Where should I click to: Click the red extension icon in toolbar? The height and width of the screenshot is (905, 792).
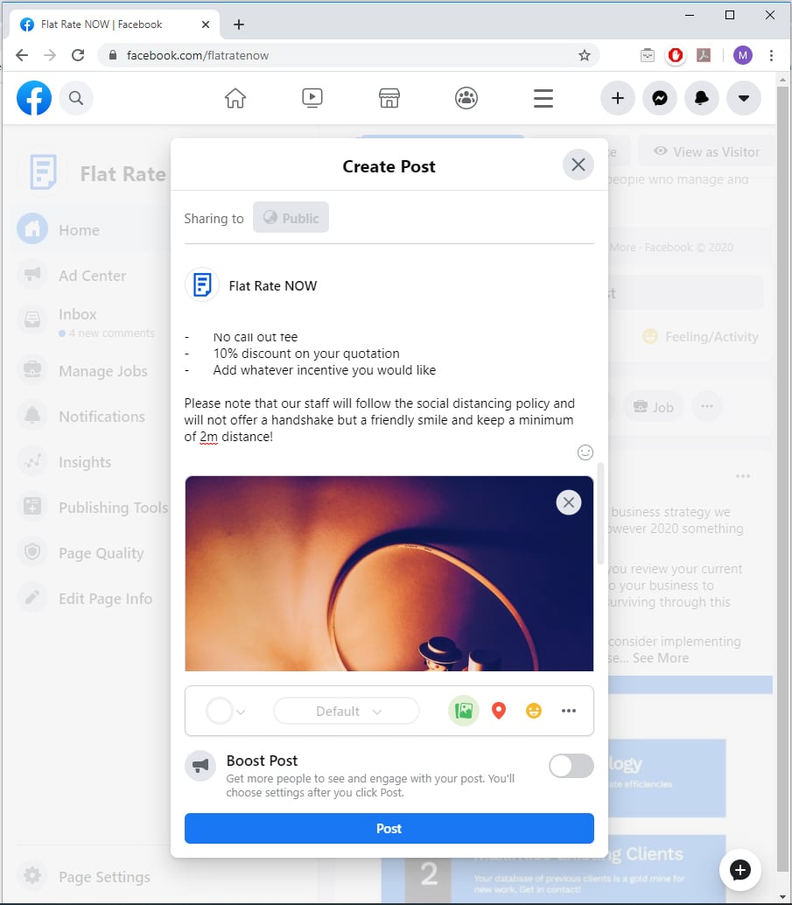click(676, 55)
